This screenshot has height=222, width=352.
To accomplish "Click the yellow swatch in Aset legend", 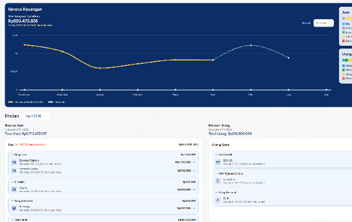I will [x=344, y=36].
